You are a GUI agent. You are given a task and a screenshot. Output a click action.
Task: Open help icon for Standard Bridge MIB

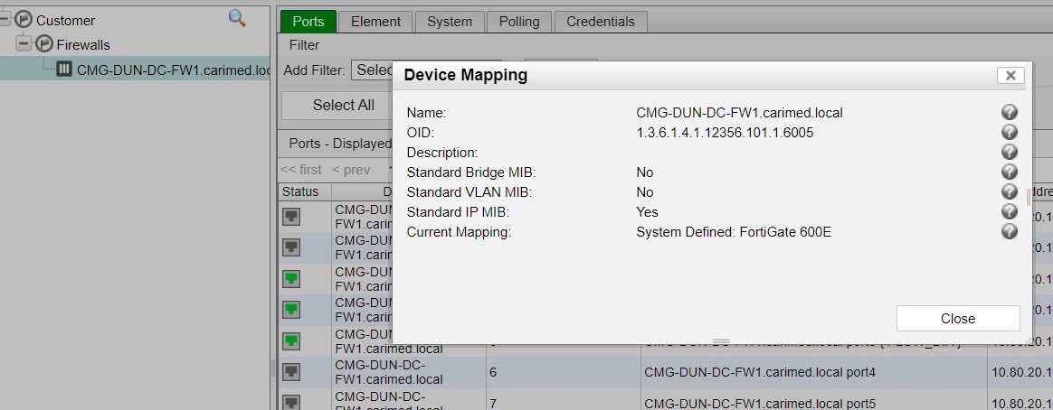point(1010,172)
